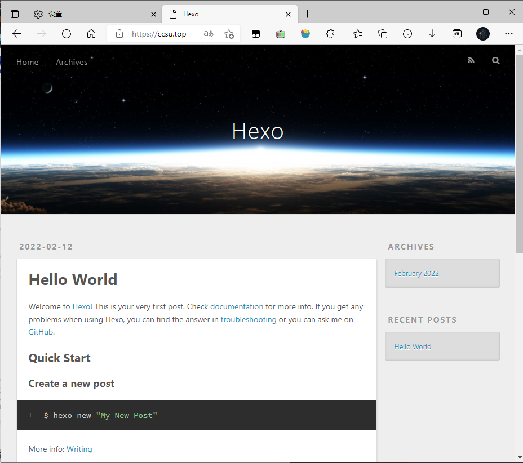523x463 pixels.
Task: Open the documentation link
Action: pyautogui.click(x=237, y=306)
